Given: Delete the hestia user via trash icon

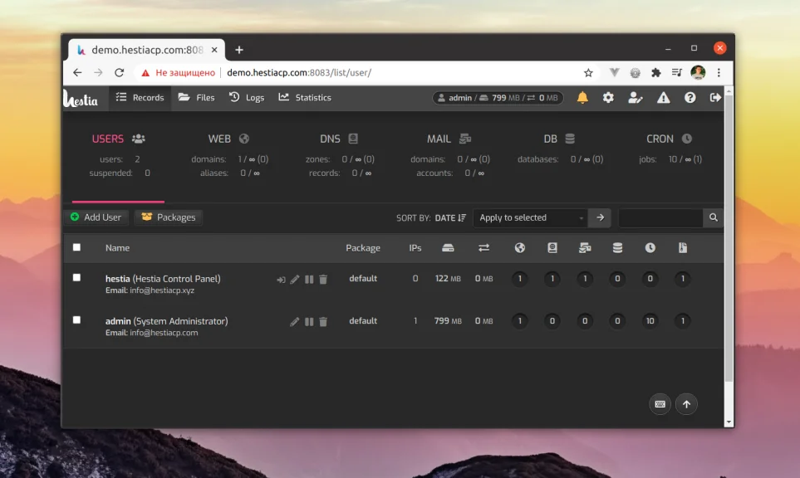Looking at the screenshot, I should coord(323,280).
